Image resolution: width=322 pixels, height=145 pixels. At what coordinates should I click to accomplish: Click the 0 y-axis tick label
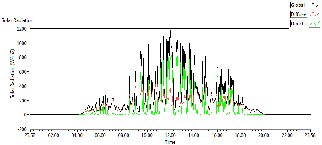click(25, 115)
